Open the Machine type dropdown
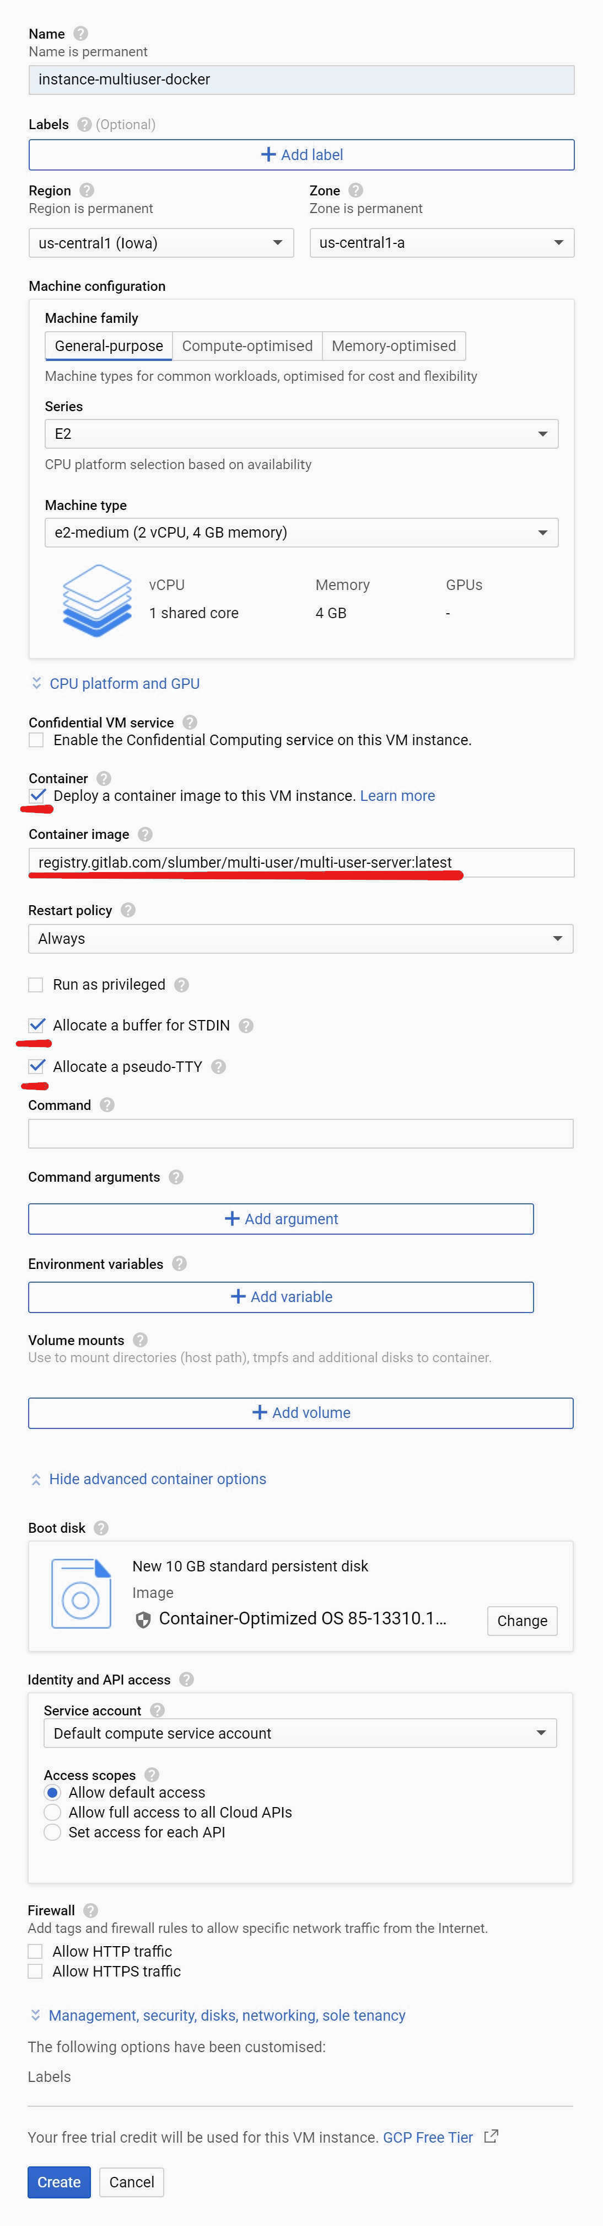This screenshot has height=2226, width=603. pyautogui.click(x=301, y=532)
